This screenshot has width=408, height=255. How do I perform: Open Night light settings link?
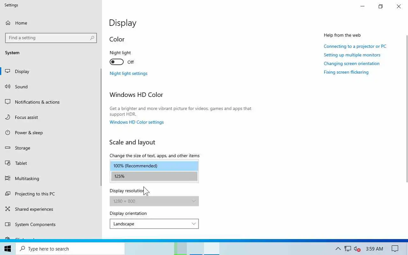click(x=128, y=73)
